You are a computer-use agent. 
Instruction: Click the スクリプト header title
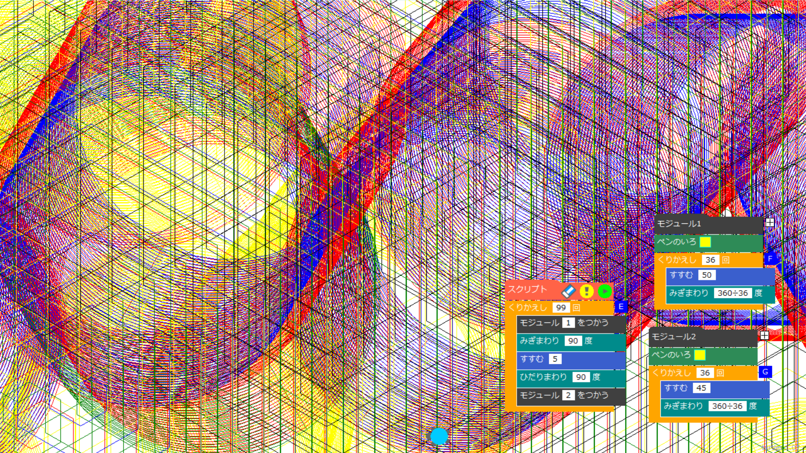(x=527, y=290)
